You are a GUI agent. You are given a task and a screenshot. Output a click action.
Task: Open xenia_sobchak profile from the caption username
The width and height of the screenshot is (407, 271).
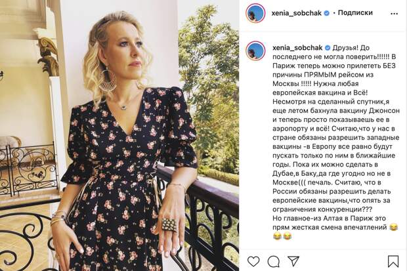coord(297,48)
